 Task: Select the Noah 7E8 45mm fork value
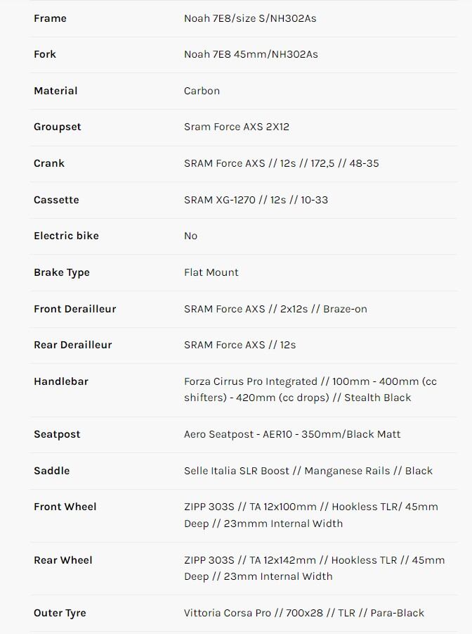pos(251,54)
